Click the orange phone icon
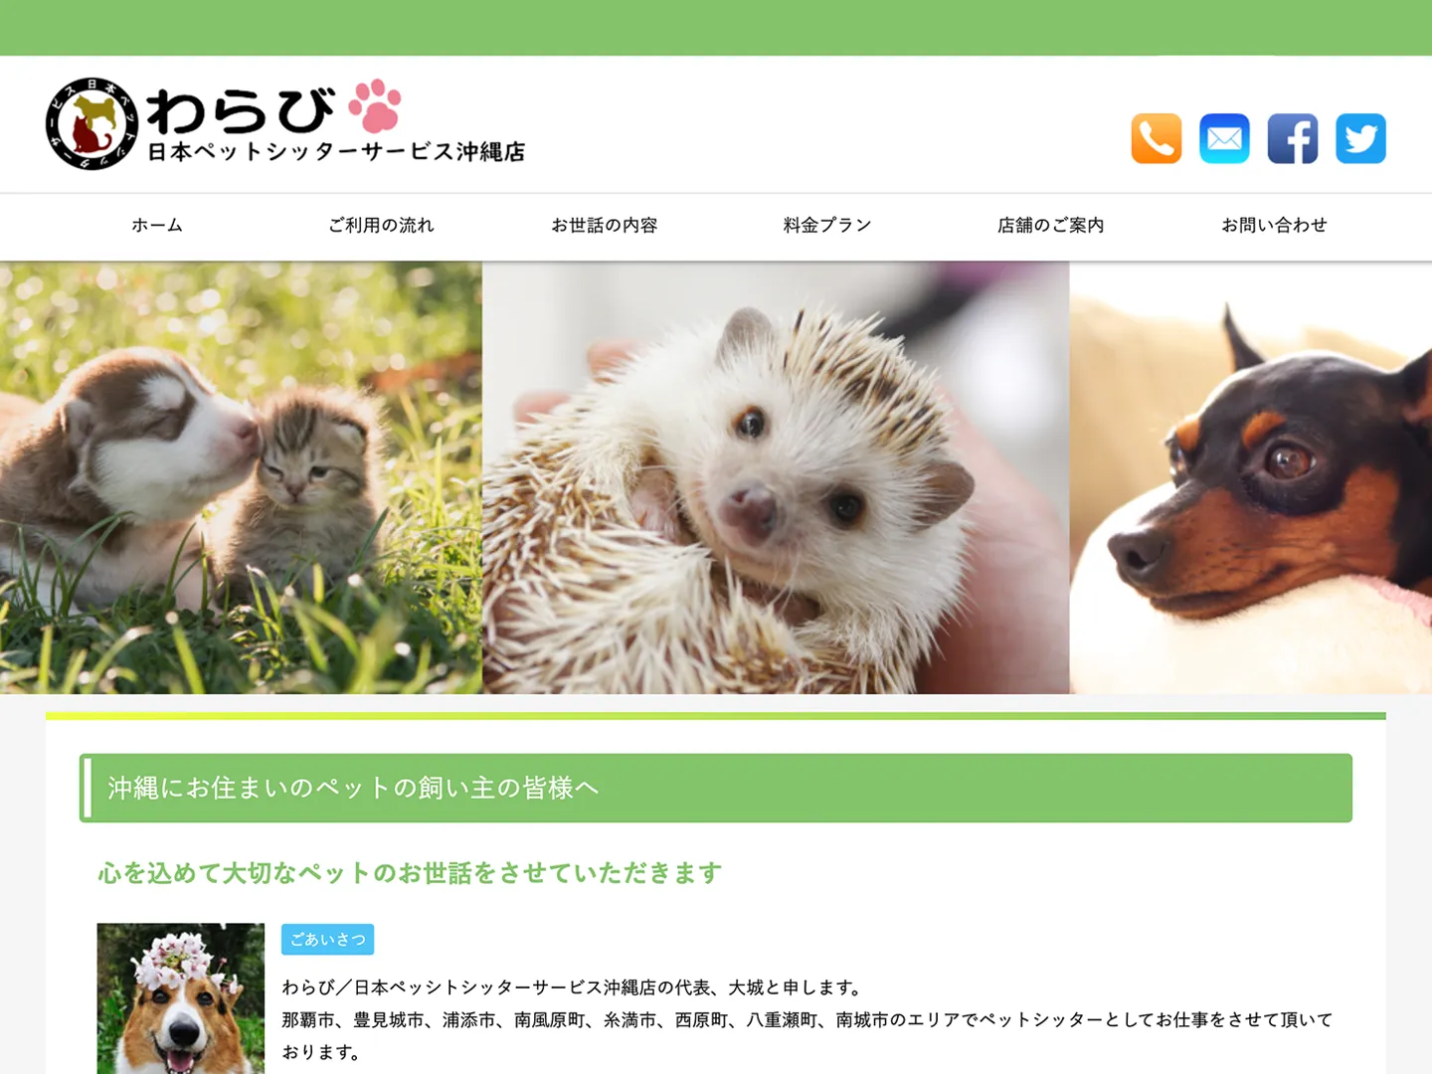The height and width of the screenshot is (1074, 1432). [1157, 138]
